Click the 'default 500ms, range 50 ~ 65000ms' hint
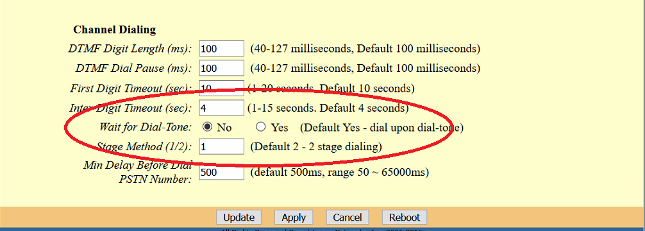The width and height of the screenshot is (645, 231). pos(340,172)
